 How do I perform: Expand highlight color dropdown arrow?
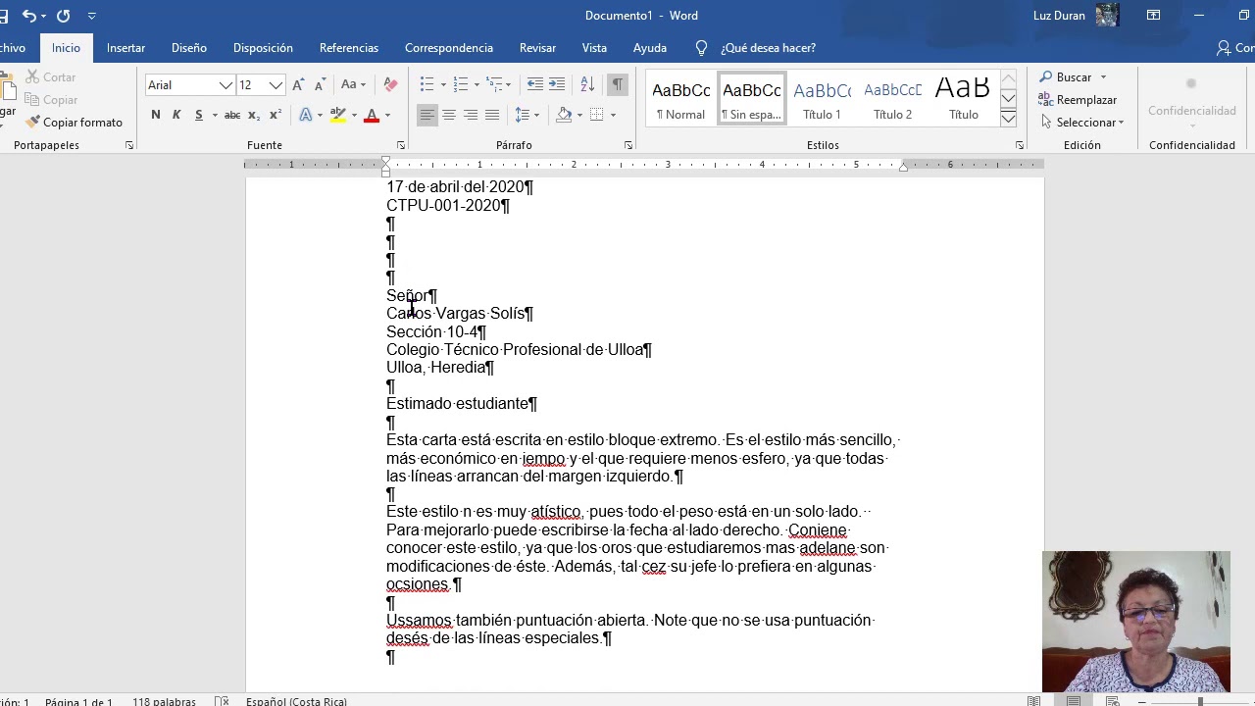tap(354, 116)
